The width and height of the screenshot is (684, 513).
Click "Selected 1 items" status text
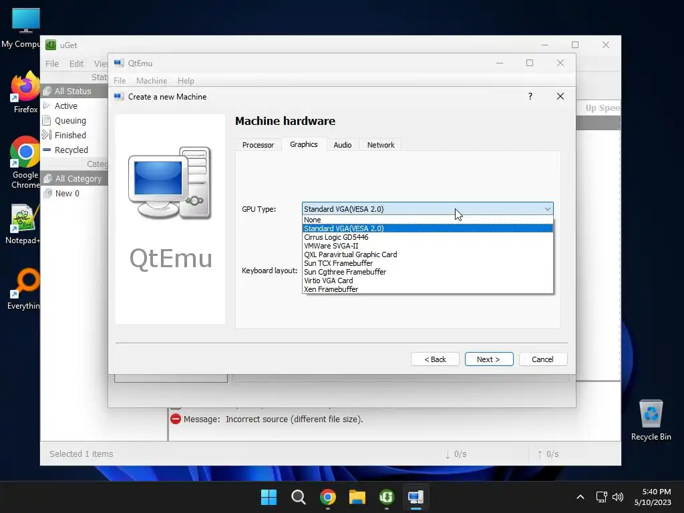click(x=81, y=454)
